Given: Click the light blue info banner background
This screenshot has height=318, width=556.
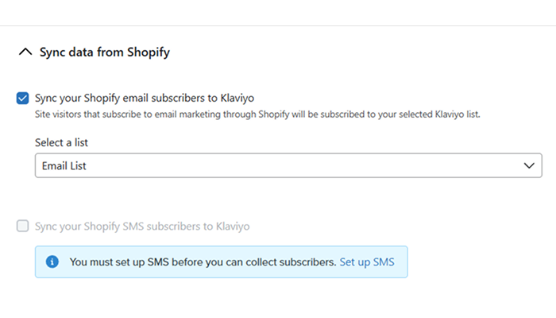Looking at the screenshot, I should point(222,262).
